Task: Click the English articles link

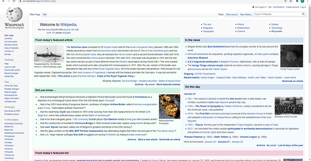Action: coord(67,33)
